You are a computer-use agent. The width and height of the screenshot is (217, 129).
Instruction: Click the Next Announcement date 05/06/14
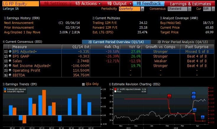point(73,23)
